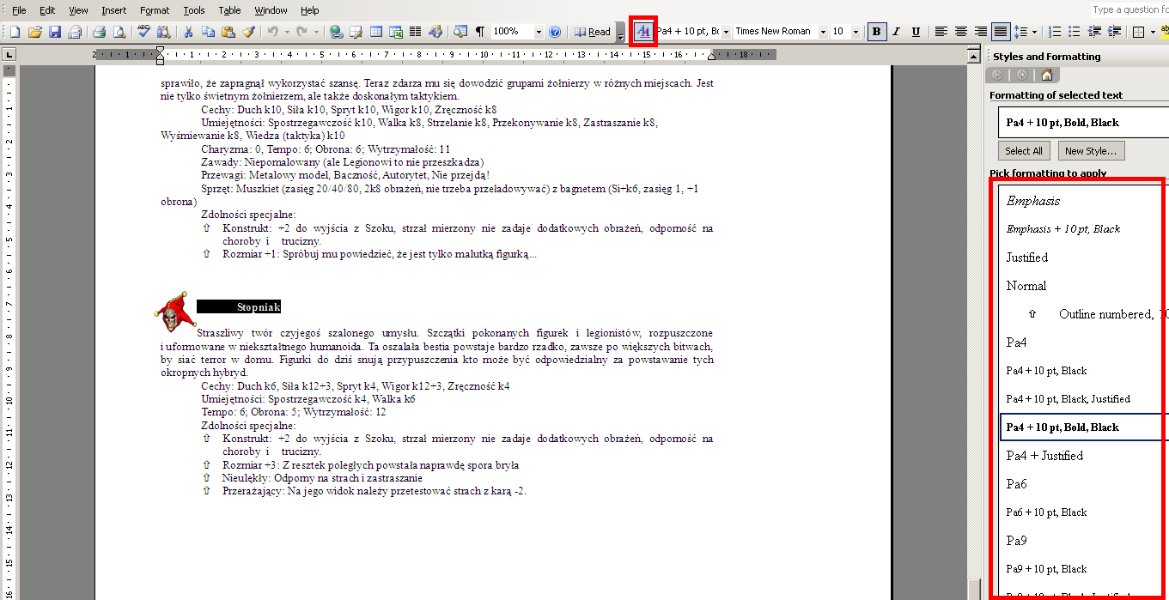The image size is (1169, 600).
Task: Click the Save icon in toolbar
Action: coord(55,32)
